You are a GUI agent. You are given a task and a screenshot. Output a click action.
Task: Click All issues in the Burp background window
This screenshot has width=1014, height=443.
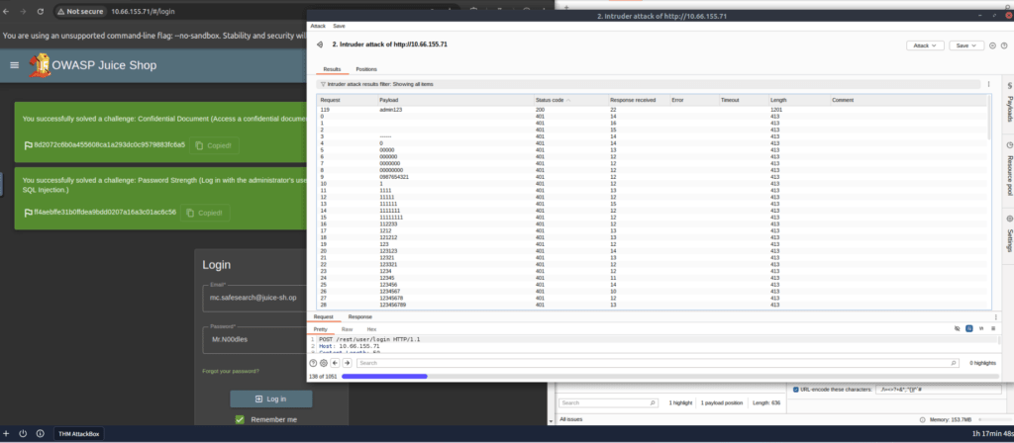click(x=571, y=419)
